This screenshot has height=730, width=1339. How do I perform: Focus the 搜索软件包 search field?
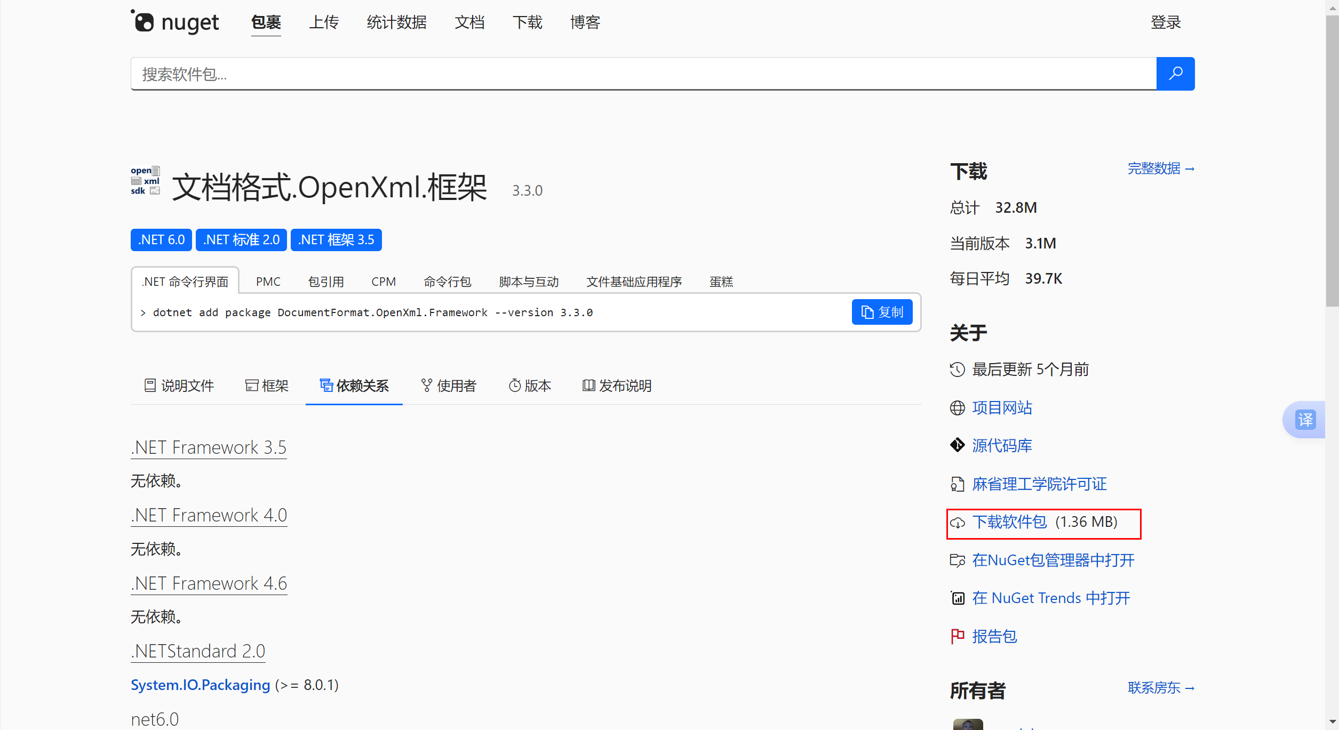pyautogui.click(x=643, y=74)
